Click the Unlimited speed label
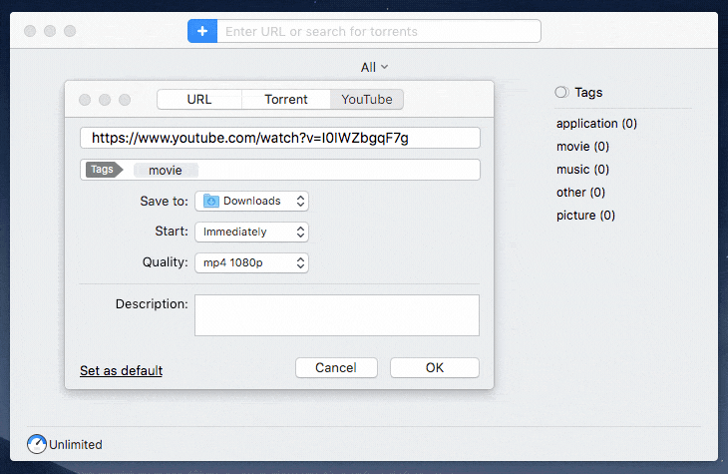The height and width of the screenshot is (474, 728). (x=76, y=445)
